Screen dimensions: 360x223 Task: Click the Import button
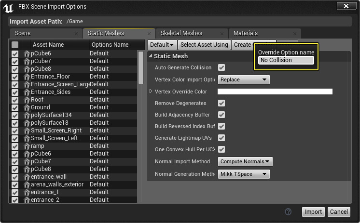point(313,212)
